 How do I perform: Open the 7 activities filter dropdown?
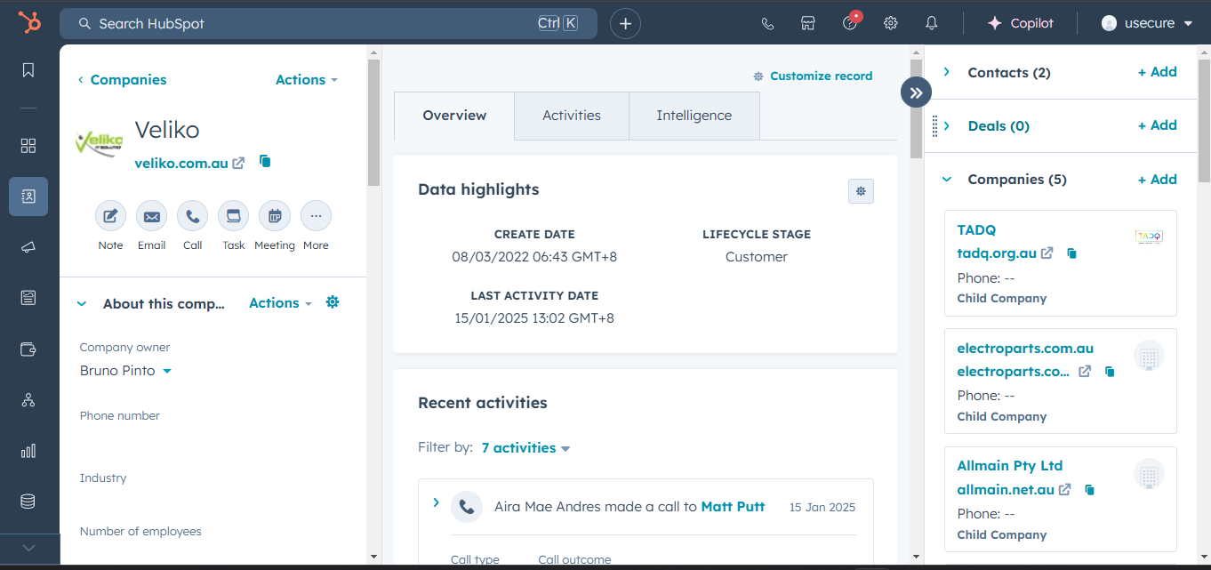(525, 448)
